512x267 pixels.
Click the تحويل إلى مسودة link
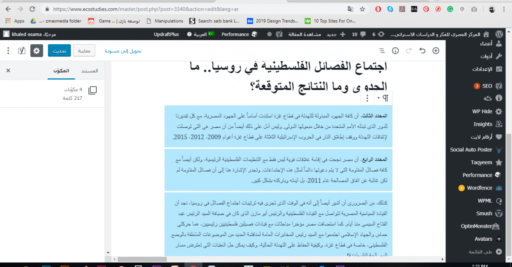(123, 51)
